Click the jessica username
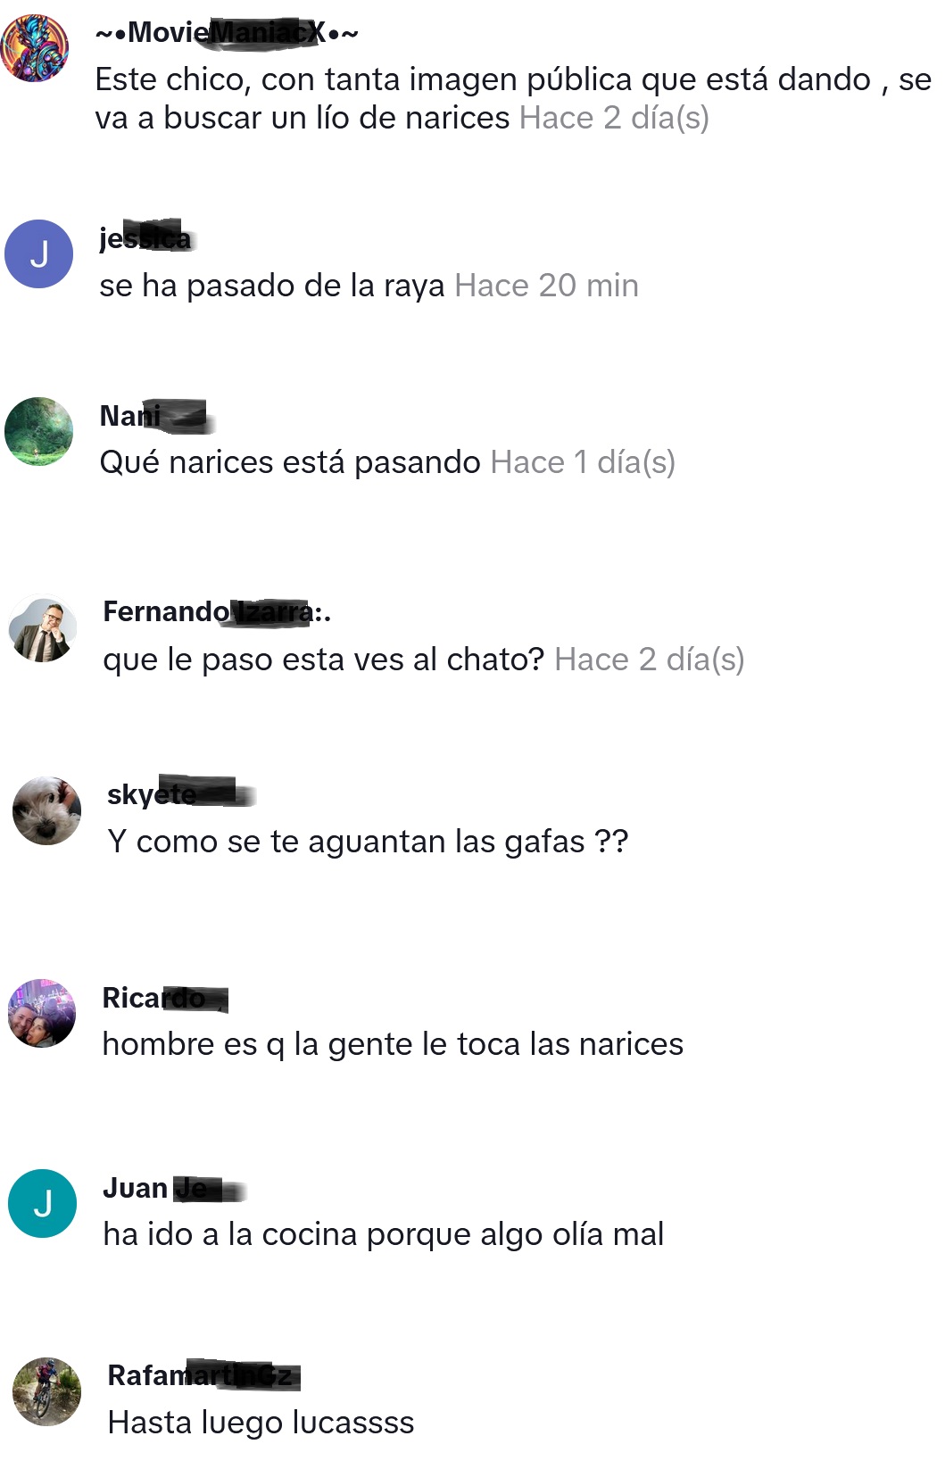945x1469 pixels. click(x=146, y=237)
